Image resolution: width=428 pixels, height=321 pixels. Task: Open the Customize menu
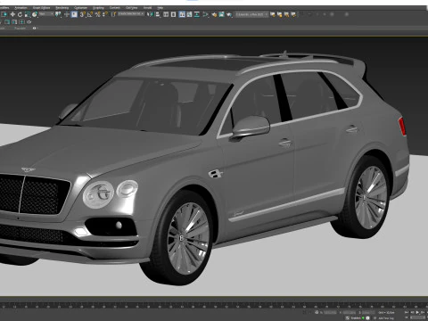[x=80, y=8]
